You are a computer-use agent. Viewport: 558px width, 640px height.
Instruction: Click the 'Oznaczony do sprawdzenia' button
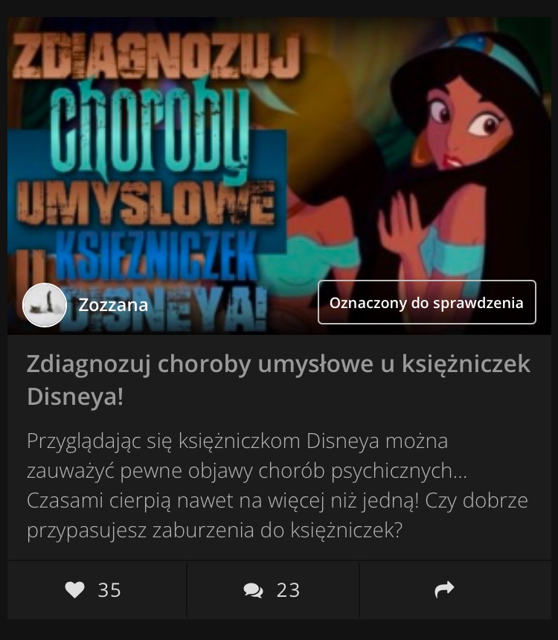(426, 302)
